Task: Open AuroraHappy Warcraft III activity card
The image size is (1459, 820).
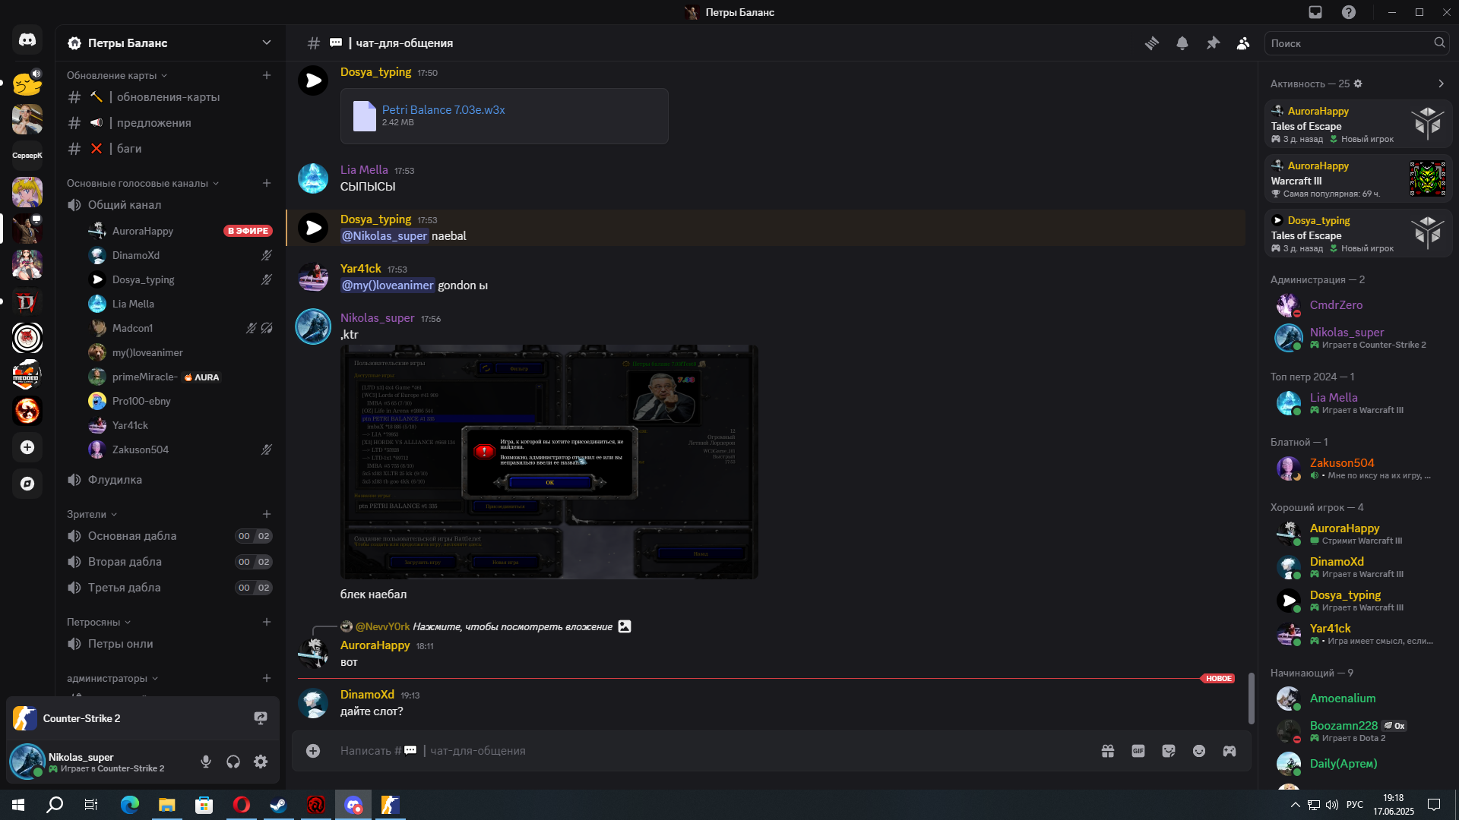Action: 1358,179
